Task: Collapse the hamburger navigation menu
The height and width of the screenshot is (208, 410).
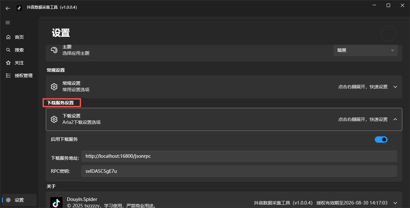Action: [x=8, y=22]
